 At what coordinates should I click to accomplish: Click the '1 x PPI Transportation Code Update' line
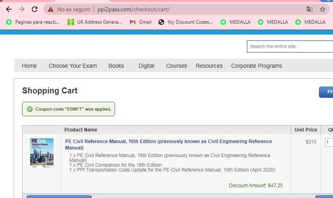172,170
